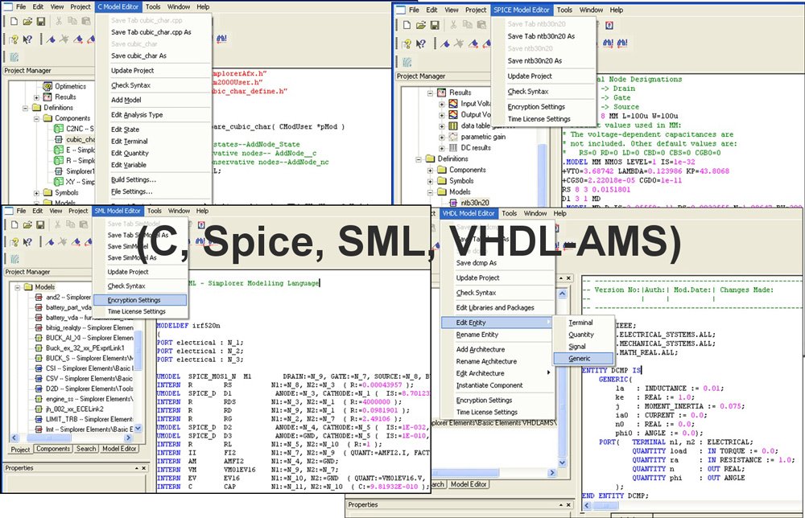Screen dimensions: 805x518
Task: Select Encryption Settings in SML Model Editor menu
Action: click(139, 300)
